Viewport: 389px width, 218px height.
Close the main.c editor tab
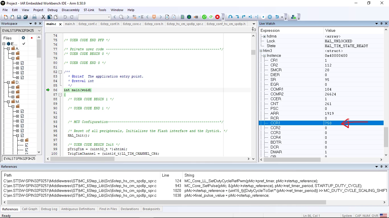60,24
